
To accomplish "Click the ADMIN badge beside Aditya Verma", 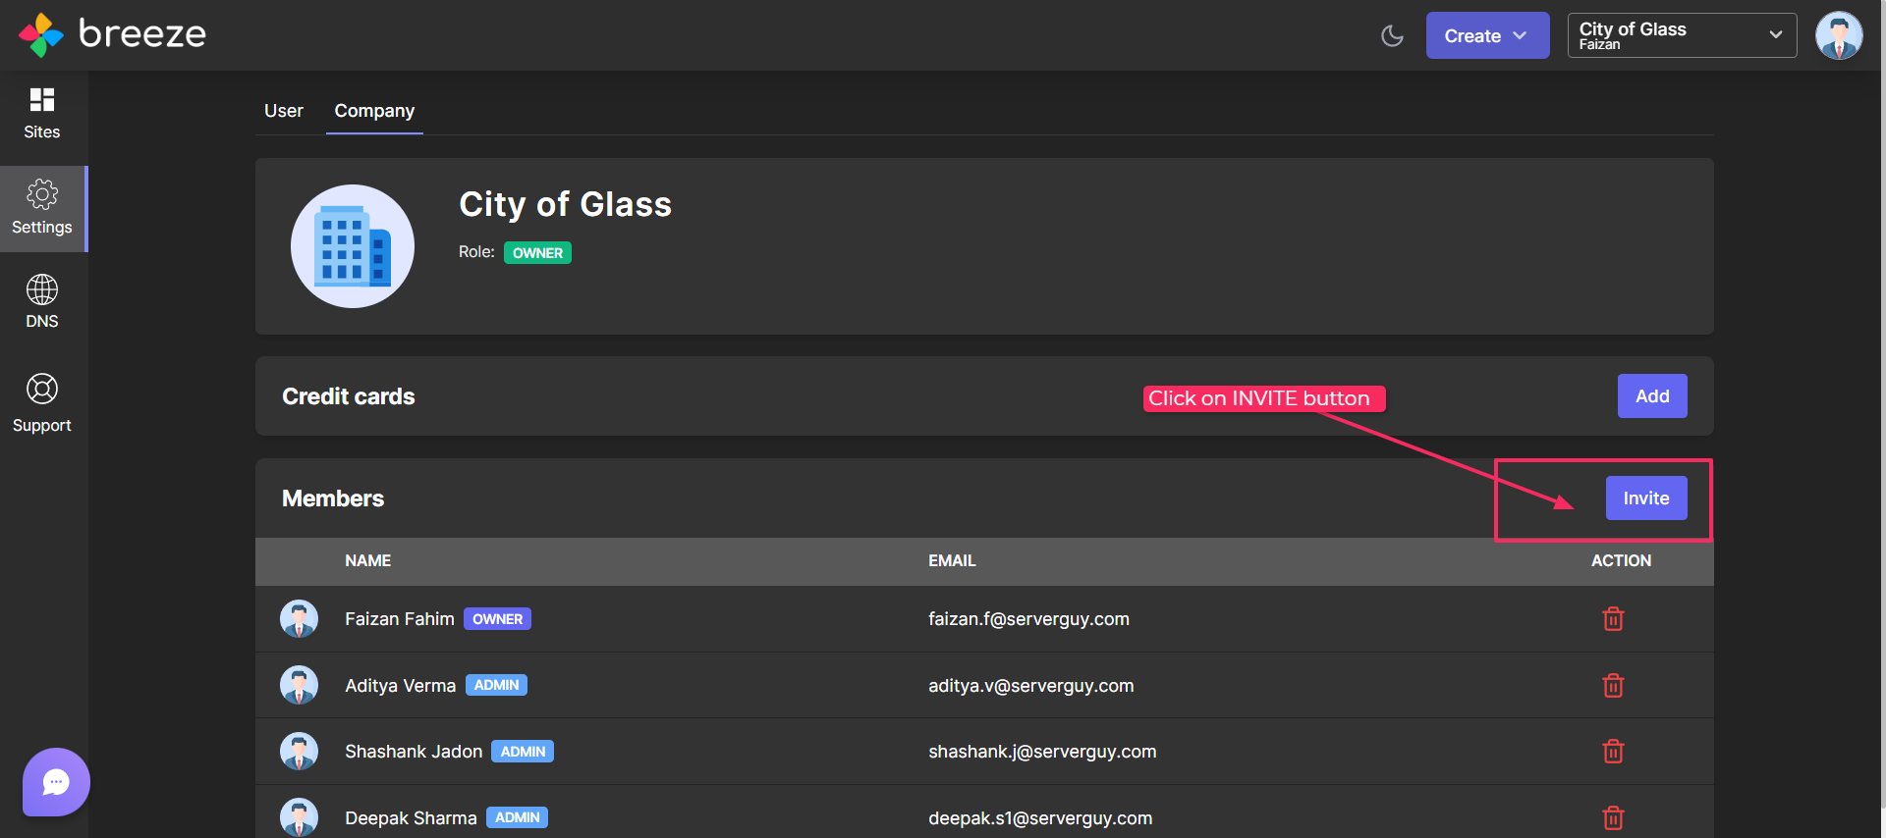I will pyautogui.click(x=496, y=685).
